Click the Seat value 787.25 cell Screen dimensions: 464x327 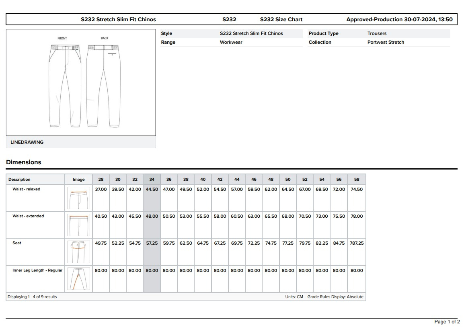tap(357, 243)
